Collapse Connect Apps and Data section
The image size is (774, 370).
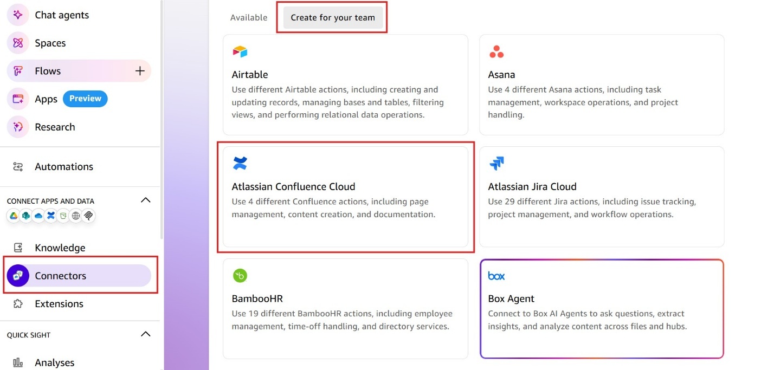(145, 200)
